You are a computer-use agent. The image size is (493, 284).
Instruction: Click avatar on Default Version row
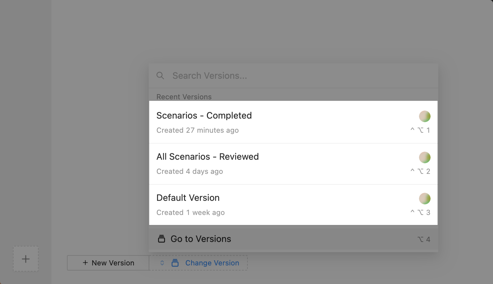click(x=424, y=199)
